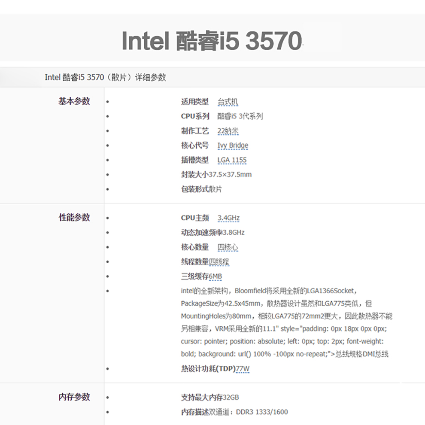Click the CPU主频 parameter label
Screen dimensions: 425x425
(x=195, y=218)
